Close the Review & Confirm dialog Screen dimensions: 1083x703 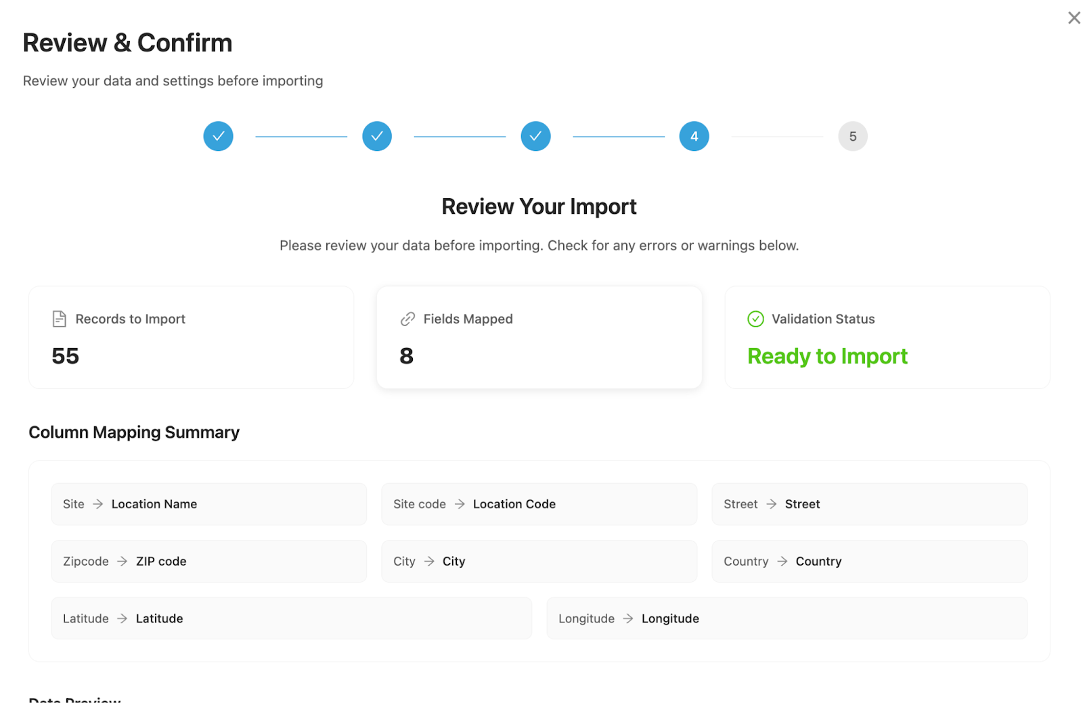click(1074, 18)
